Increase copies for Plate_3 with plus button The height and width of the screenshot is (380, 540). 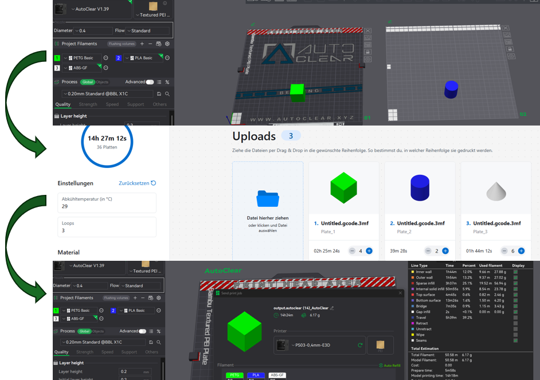tap(522, 251)
